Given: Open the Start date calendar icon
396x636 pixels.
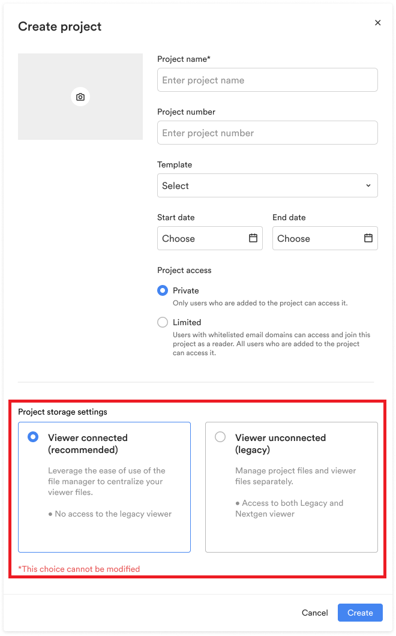Looking at the screenshot, I should 253,238.
